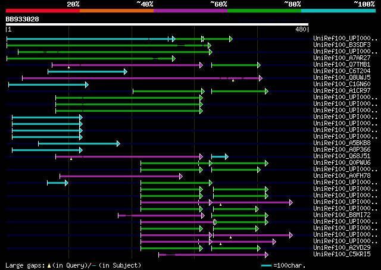
Task: Click the red 20% identity legend swatch
Action: pyautogui.click(x=43, y=11)
